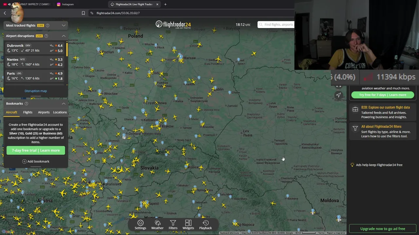Click Try free for 7 days button
The height and width of the screenshot is (235, 419).
click(x=382, y=95)
